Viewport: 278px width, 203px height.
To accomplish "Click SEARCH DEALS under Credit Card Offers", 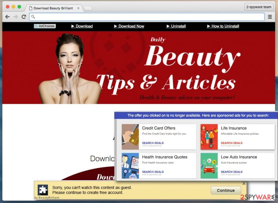I will point(153,143).
